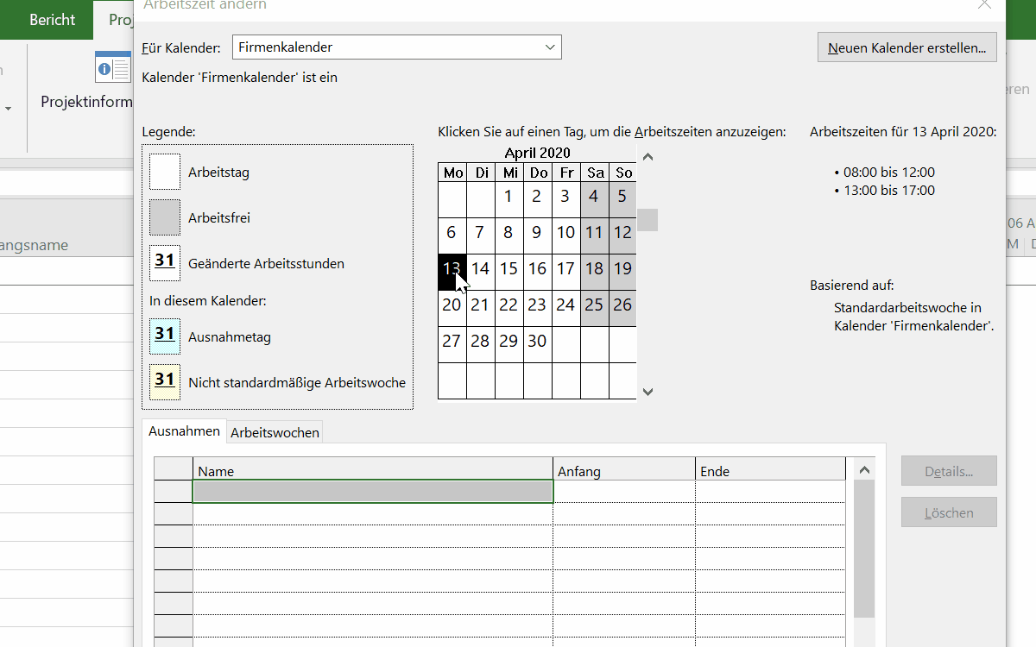Image resolution: width=1036 pixels, height=647 pixels.
Task: Click the first row Ende cell
Action: pos(769,492)
